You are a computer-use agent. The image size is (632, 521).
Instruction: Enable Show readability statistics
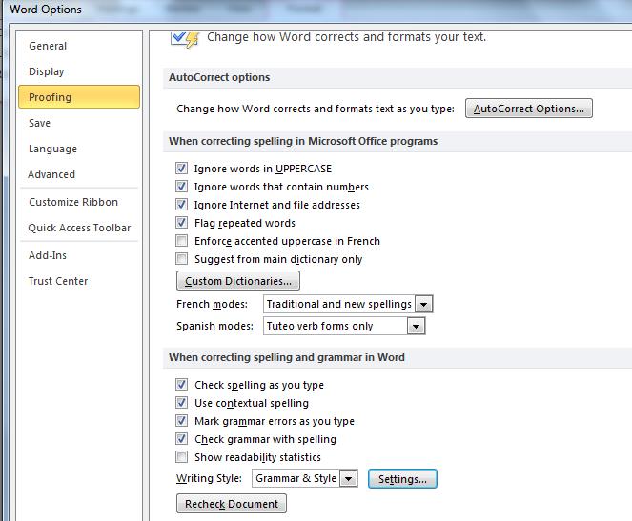coord(181,457)
